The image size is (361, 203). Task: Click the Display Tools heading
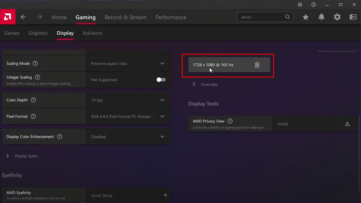(204, 104)
